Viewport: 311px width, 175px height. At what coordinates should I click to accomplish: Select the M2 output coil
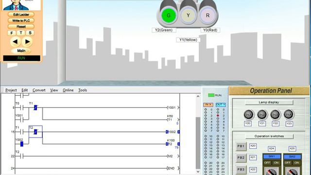coord(173,156)
